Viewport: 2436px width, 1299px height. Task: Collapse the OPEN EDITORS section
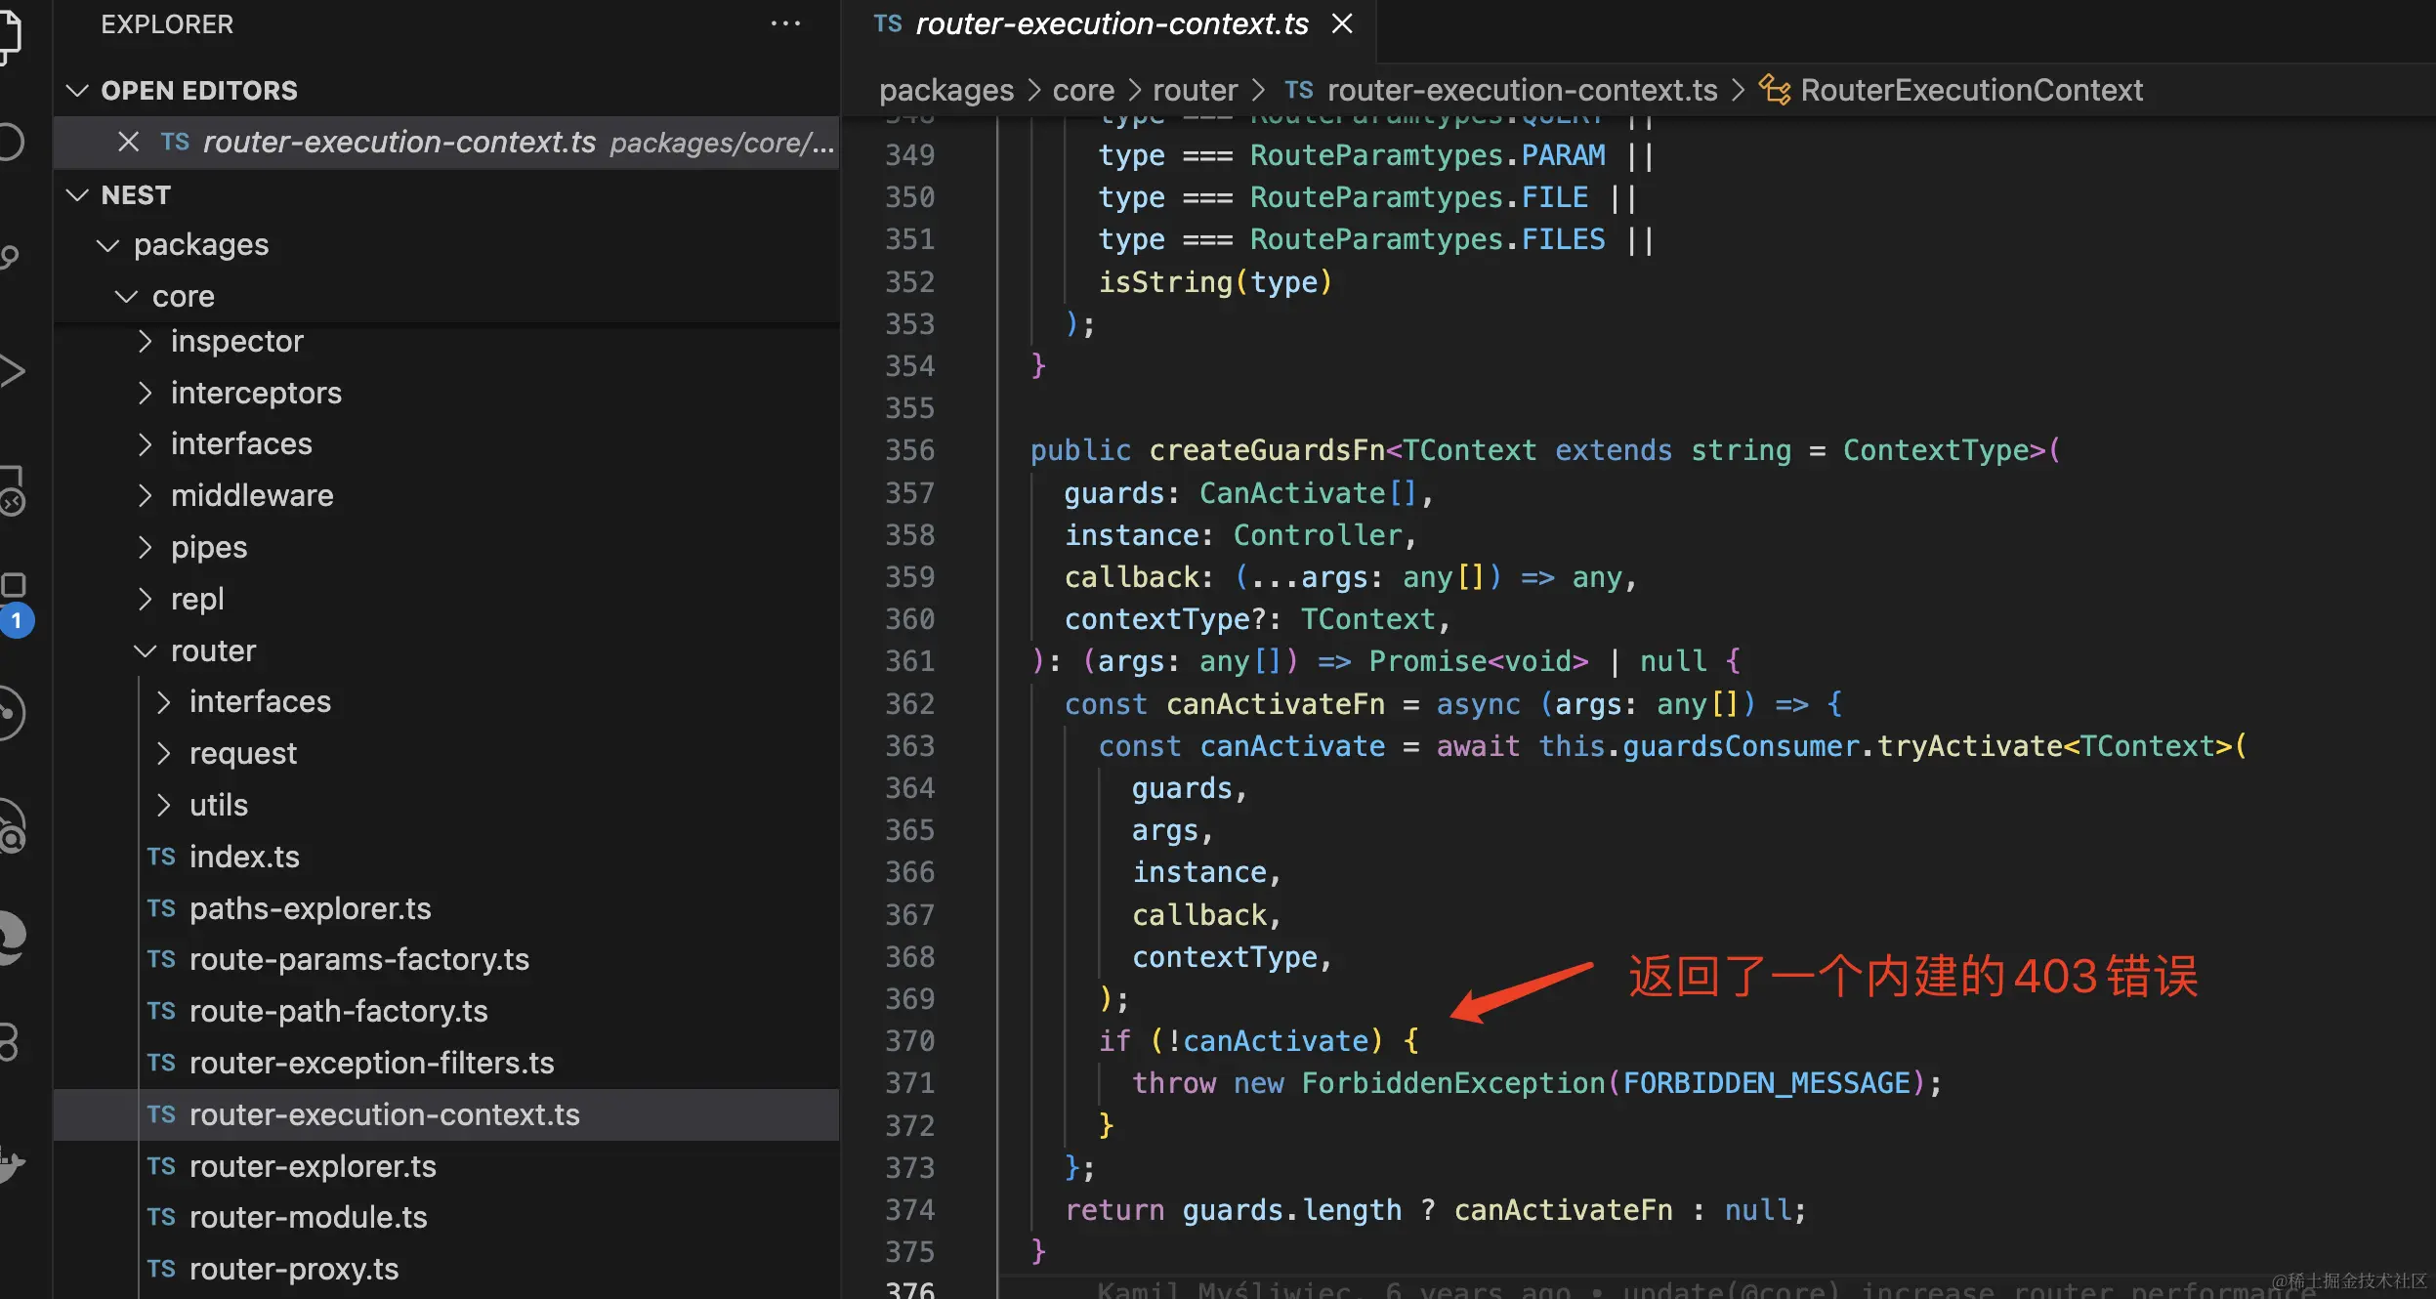[x=77, y=91]
